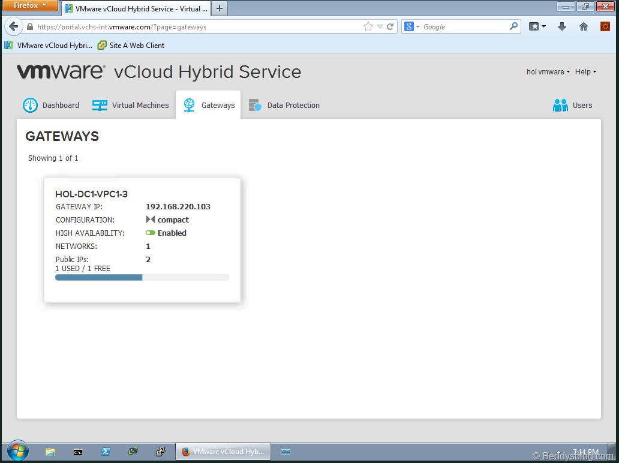Click the browser Back arrow

pos(13,26)
